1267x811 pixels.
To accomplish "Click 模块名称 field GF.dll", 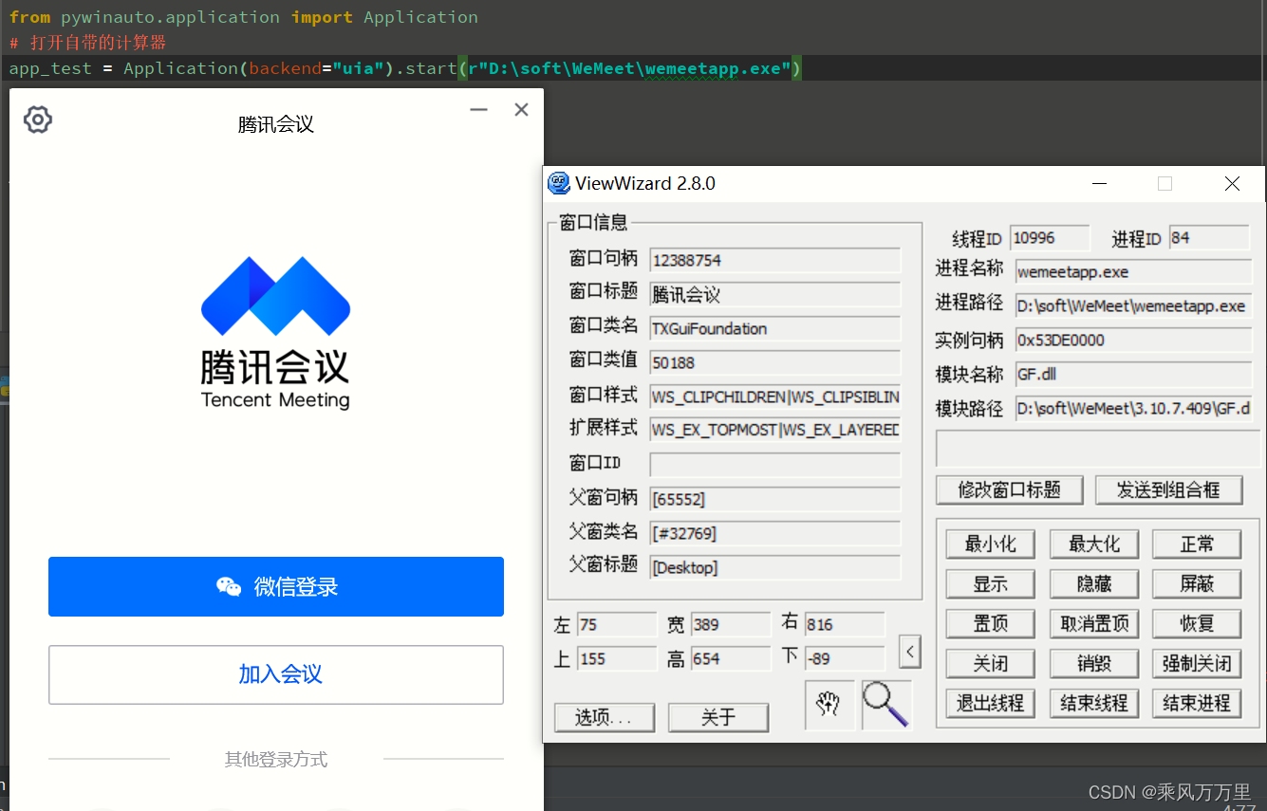I will [x=1134, y=375].
